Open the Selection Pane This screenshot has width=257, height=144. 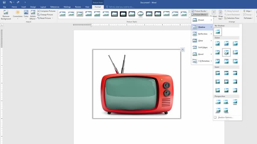click(x=232, y=18)
